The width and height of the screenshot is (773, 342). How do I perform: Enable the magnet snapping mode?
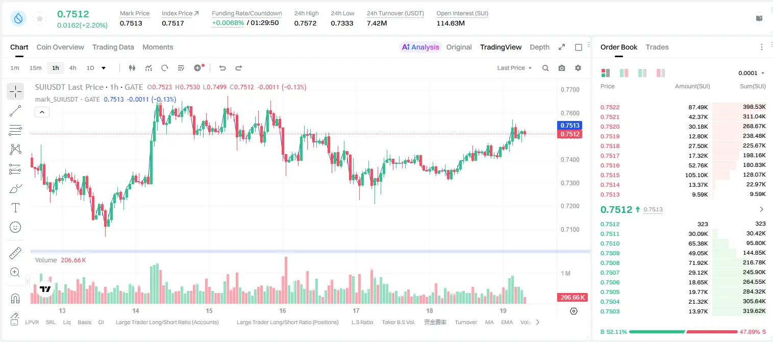coord(15,298)
